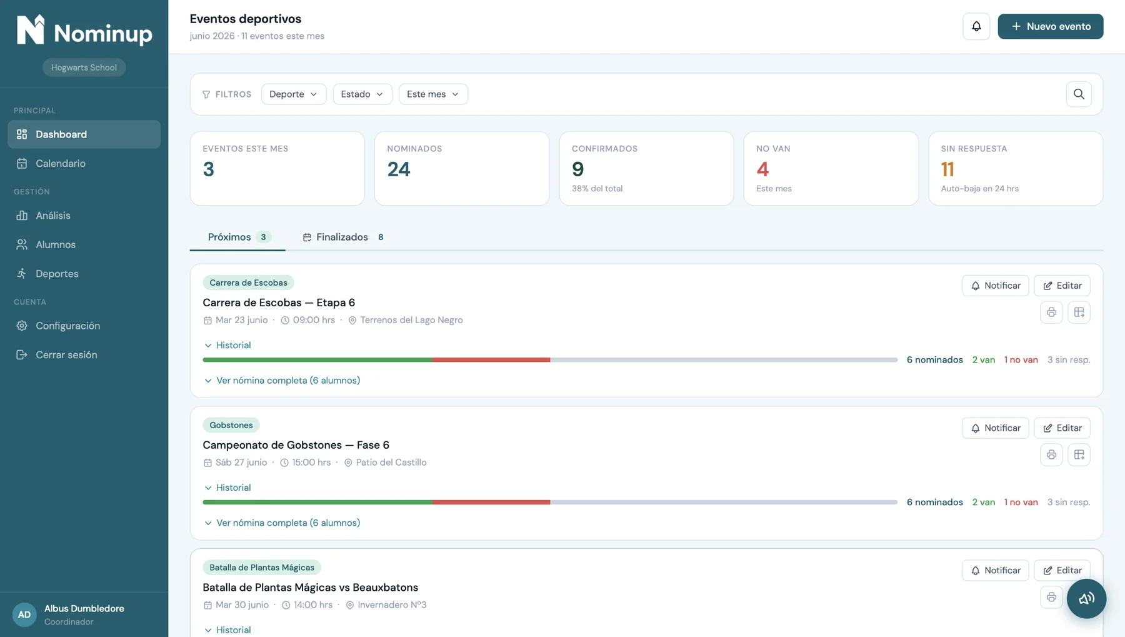Click Notificar for Batalla de Plantas Mágicas

click(x=995, y=571)
